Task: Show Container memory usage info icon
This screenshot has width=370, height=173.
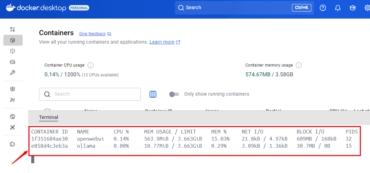Action: click(x=298, y=65)
